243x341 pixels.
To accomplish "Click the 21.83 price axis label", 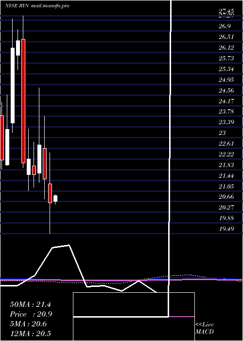I will 226,165.
